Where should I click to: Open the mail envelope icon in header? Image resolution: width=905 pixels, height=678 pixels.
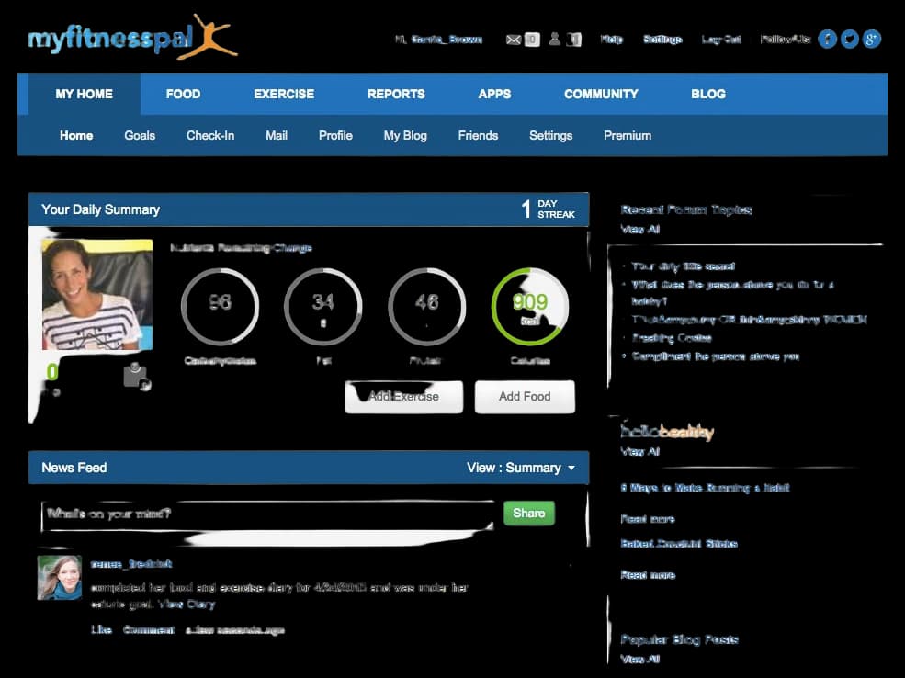click(513, 40)
